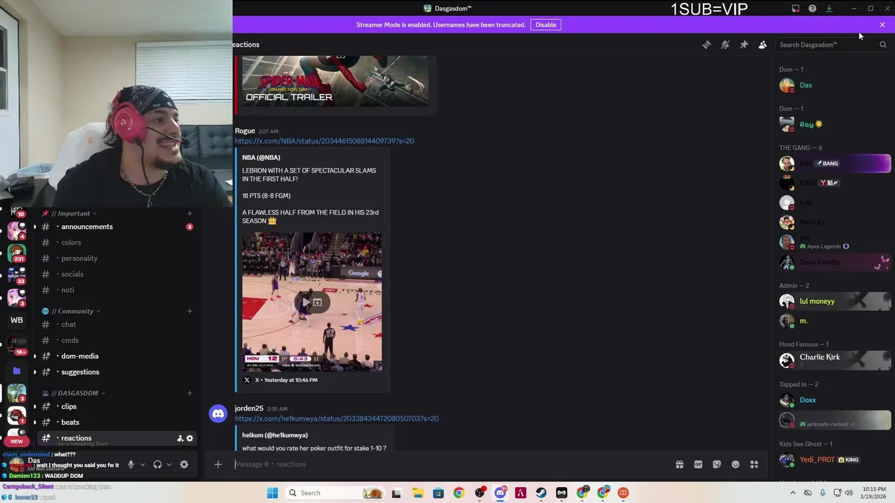This screenshot has width=895, height=503.
Task: Open server with 231 notification badge
Action: click(17, 252)
